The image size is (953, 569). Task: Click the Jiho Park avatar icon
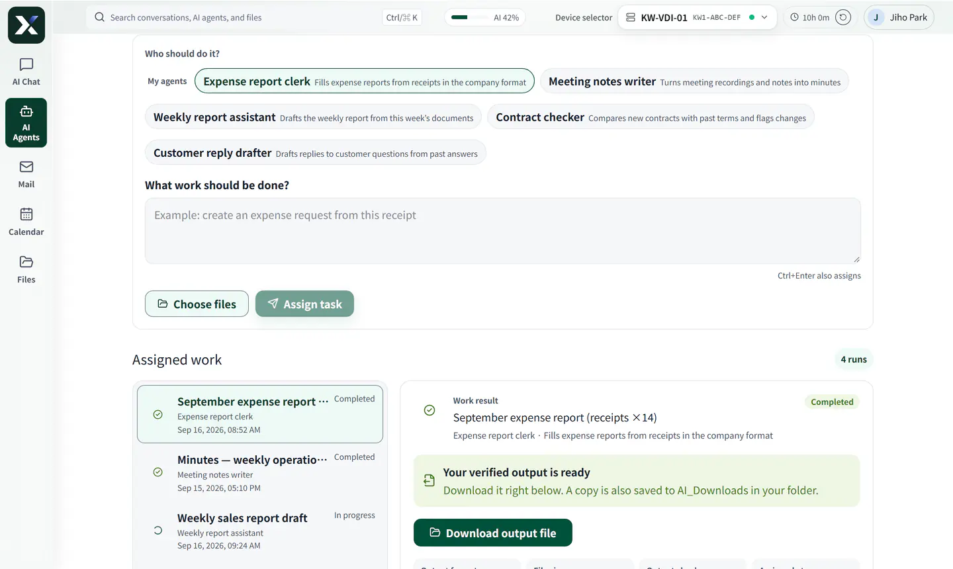point(876,17)
